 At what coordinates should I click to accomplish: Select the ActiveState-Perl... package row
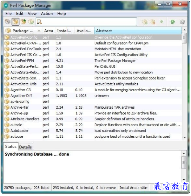point(93,66)
